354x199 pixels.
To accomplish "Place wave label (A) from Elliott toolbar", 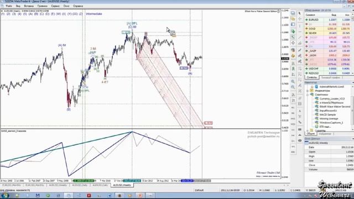I will pyautogui.click(x=30, y=14).
